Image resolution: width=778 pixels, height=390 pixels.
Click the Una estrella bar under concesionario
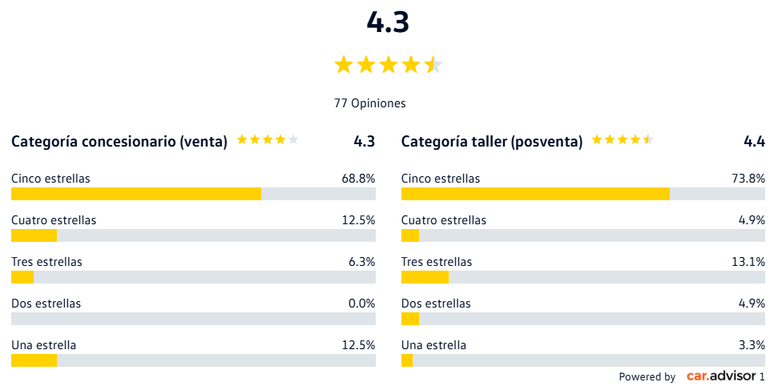(193, 360)
